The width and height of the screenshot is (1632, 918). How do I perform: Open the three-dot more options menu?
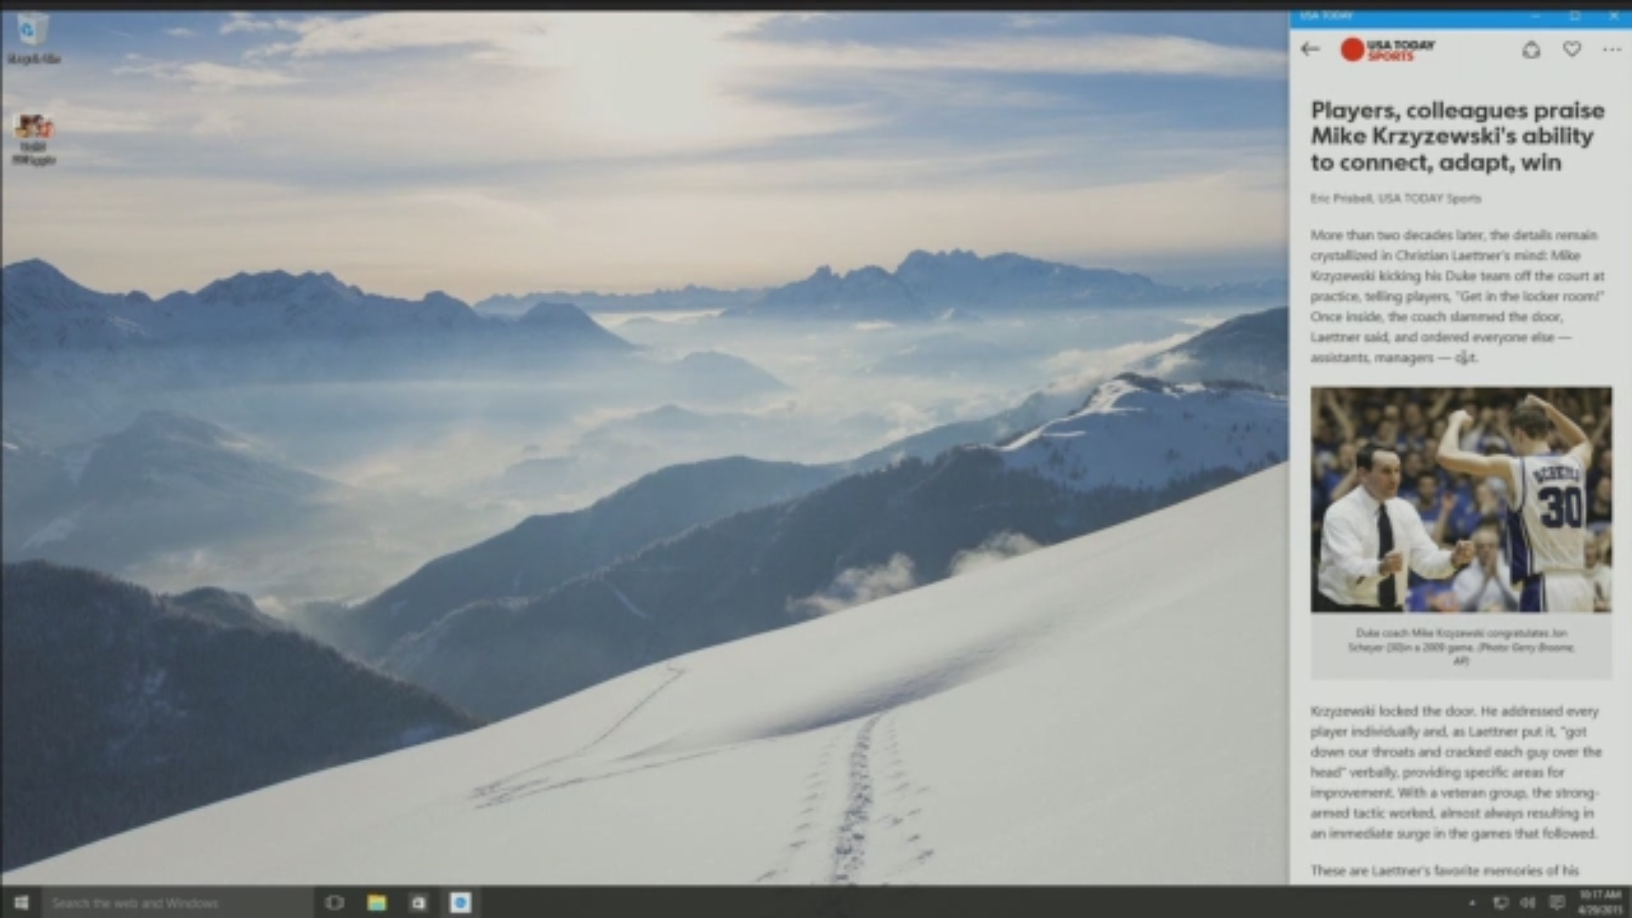pos(1612,50)
